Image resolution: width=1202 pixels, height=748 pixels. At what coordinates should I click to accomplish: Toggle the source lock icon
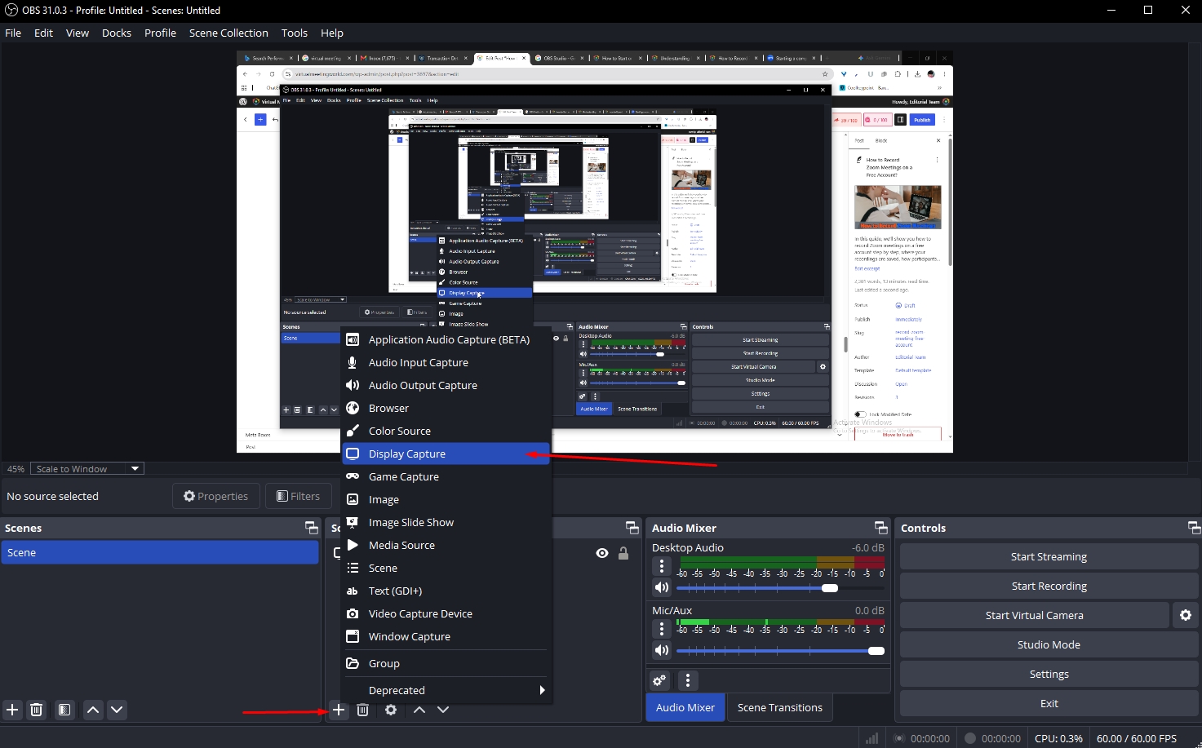click(x=623, y=553)
